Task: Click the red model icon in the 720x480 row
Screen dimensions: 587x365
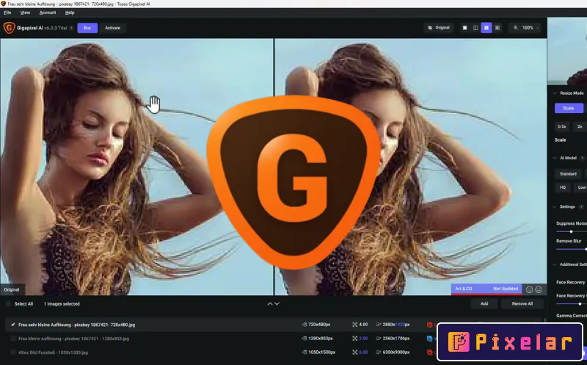Action: click(430, 325)
